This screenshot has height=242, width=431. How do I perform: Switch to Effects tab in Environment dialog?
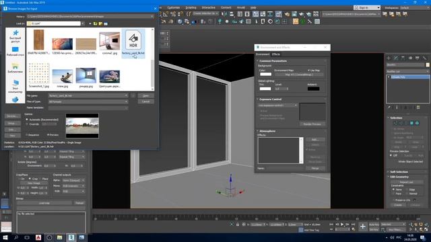click(x=275, y=54)
